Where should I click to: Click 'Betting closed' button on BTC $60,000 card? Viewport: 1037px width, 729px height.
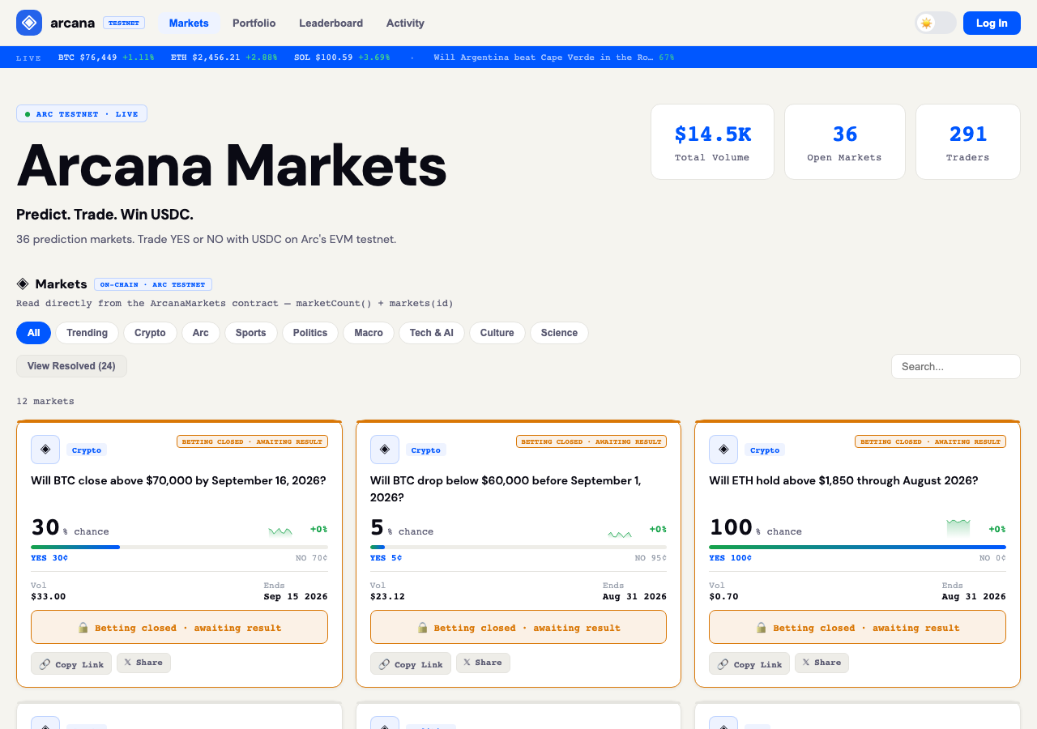(518, 627)
